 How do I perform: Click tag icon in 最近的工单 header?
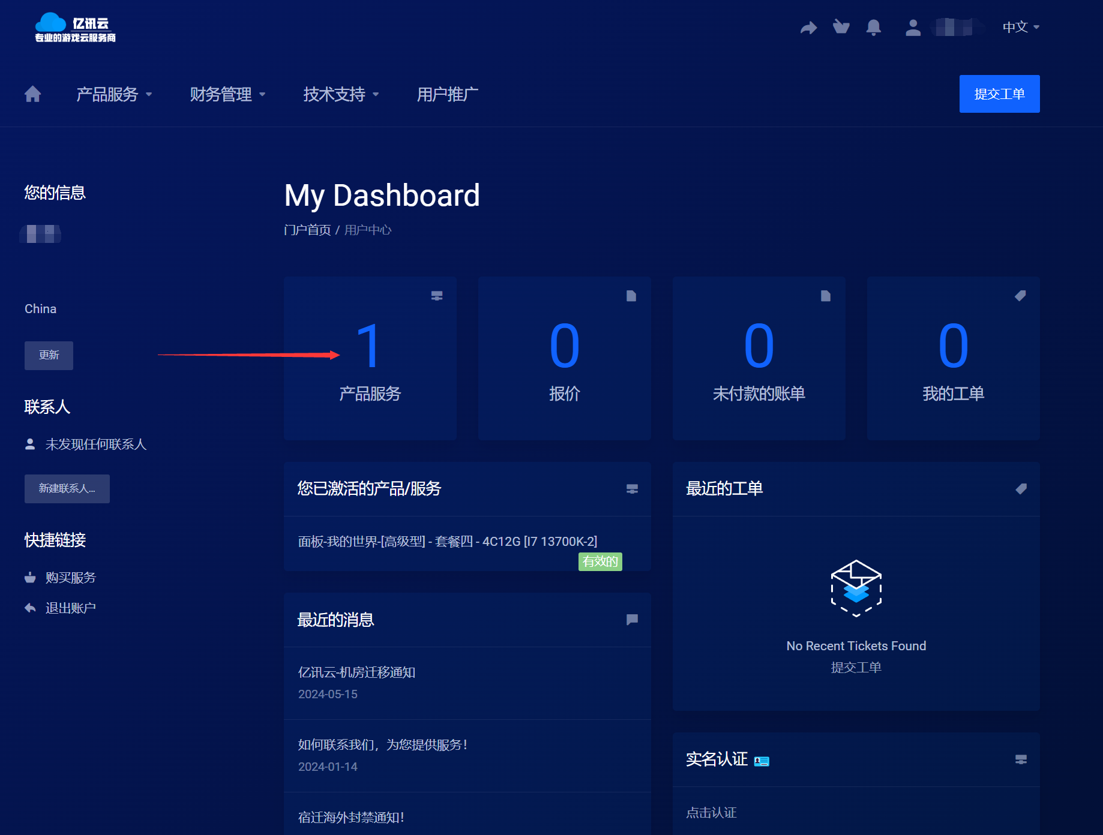[x=1021, y=489]
